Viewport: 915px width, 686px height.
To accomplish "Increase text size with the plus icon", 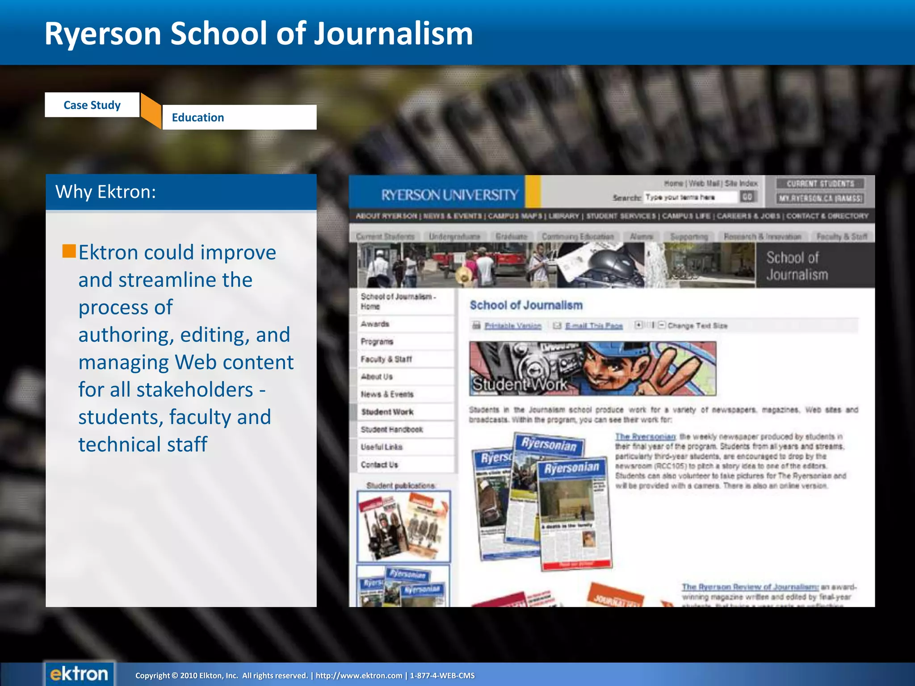I will pyautogui.click(x=639, y=325).
